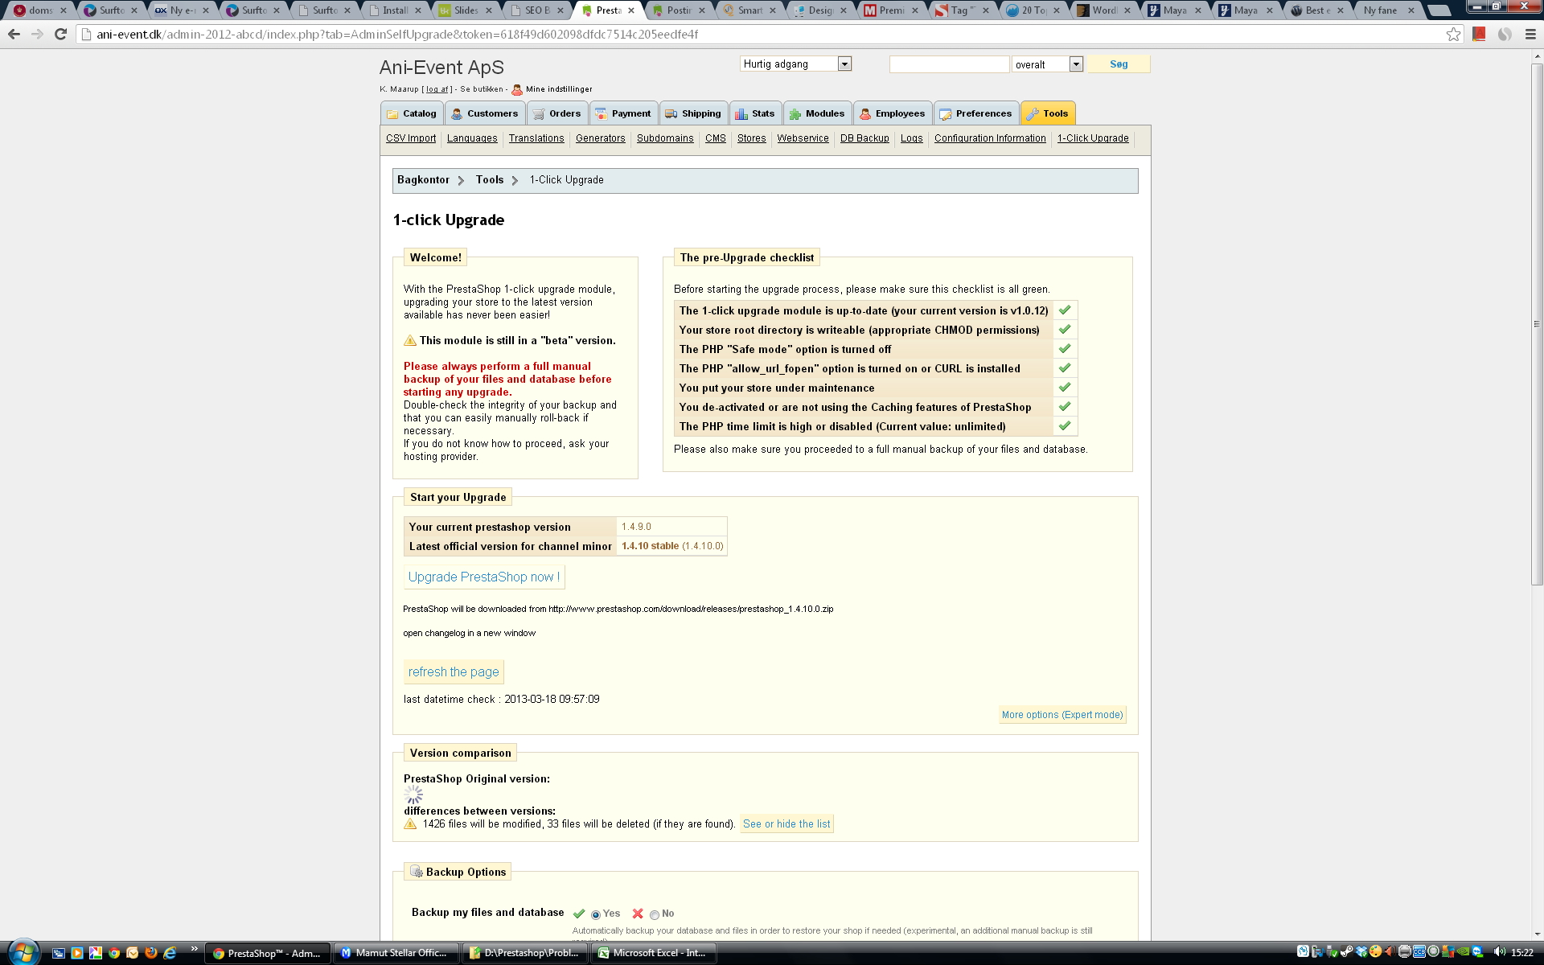Select No for backup files and database

pos(655,914)
